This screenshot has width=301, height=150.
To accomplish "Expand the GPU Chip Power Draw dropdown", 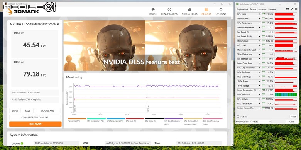I will [260, 68].
